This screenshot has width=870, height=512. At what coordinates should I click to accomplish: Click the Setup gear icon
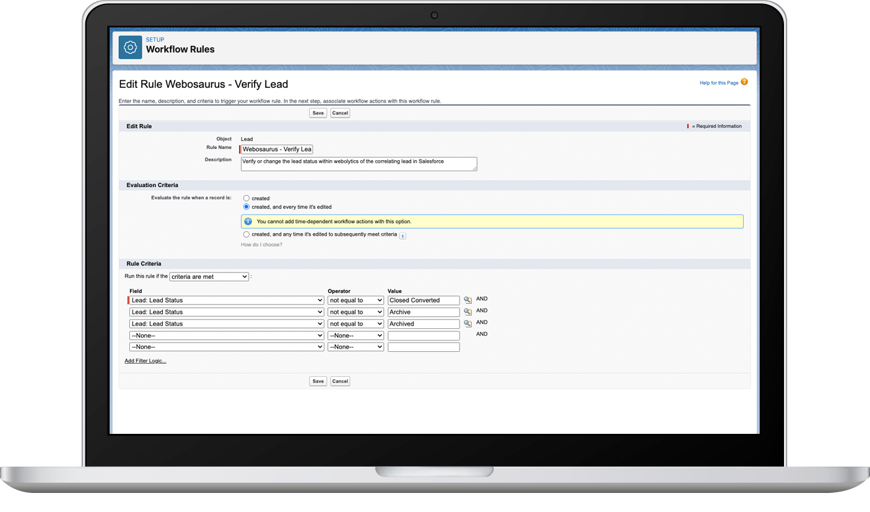[x=130, y=48]
